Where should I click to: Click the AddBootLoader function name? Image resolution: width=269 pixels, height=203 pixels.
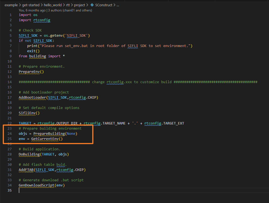pyautogui.click(x=32, y=98)
